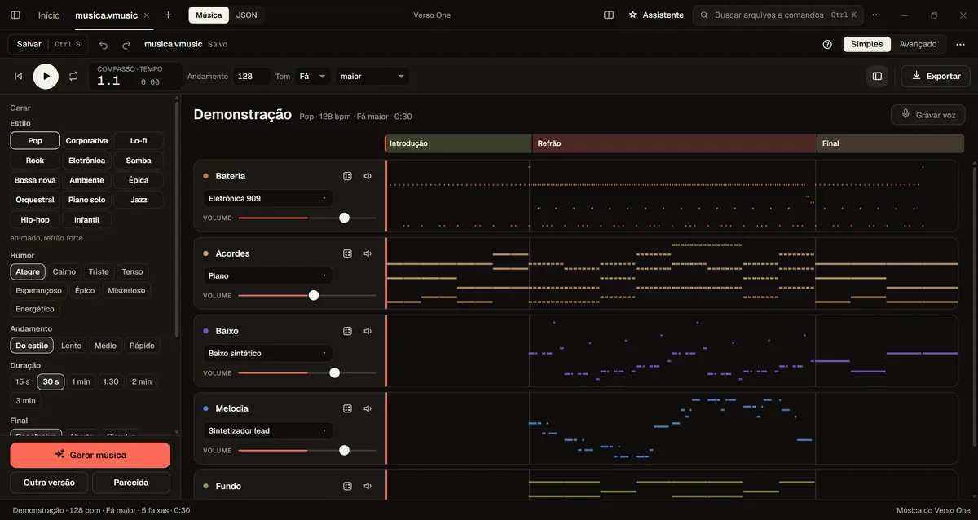Change the Eletrônica 909 drum kit dropdown
Screen dimensions: 978x520
(x=267, y=198)
